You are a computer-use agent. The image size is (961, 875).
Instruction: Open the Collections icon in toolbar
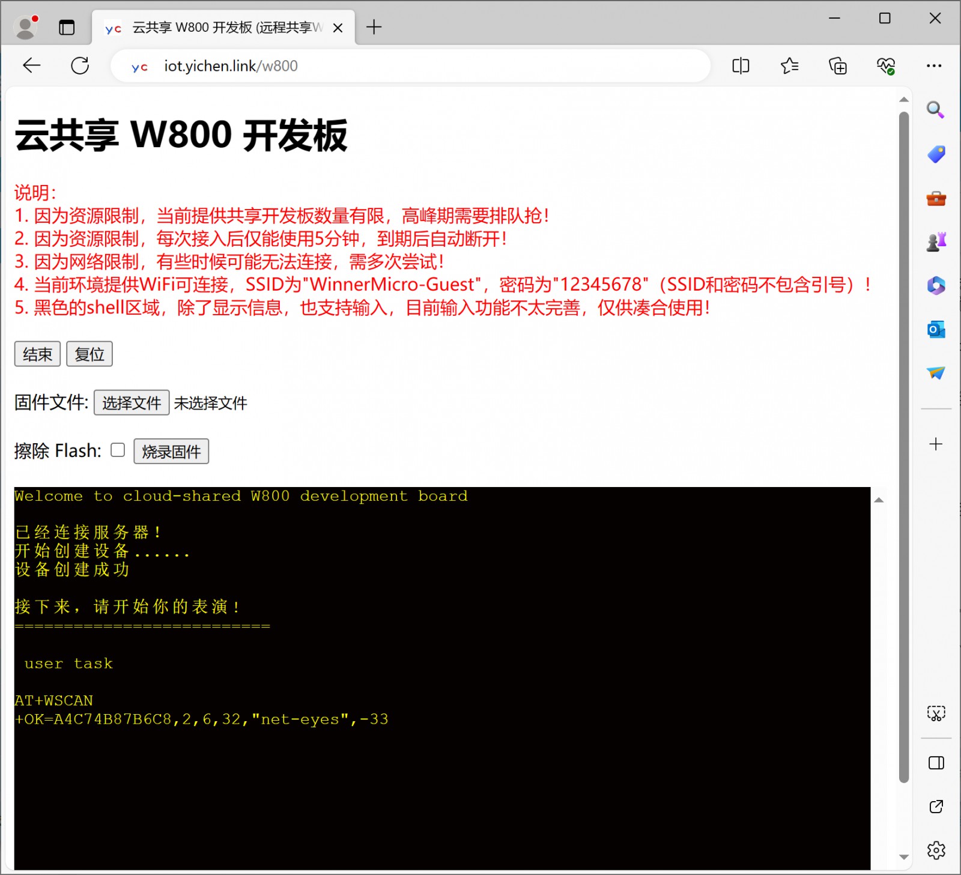tap(837, 65)
